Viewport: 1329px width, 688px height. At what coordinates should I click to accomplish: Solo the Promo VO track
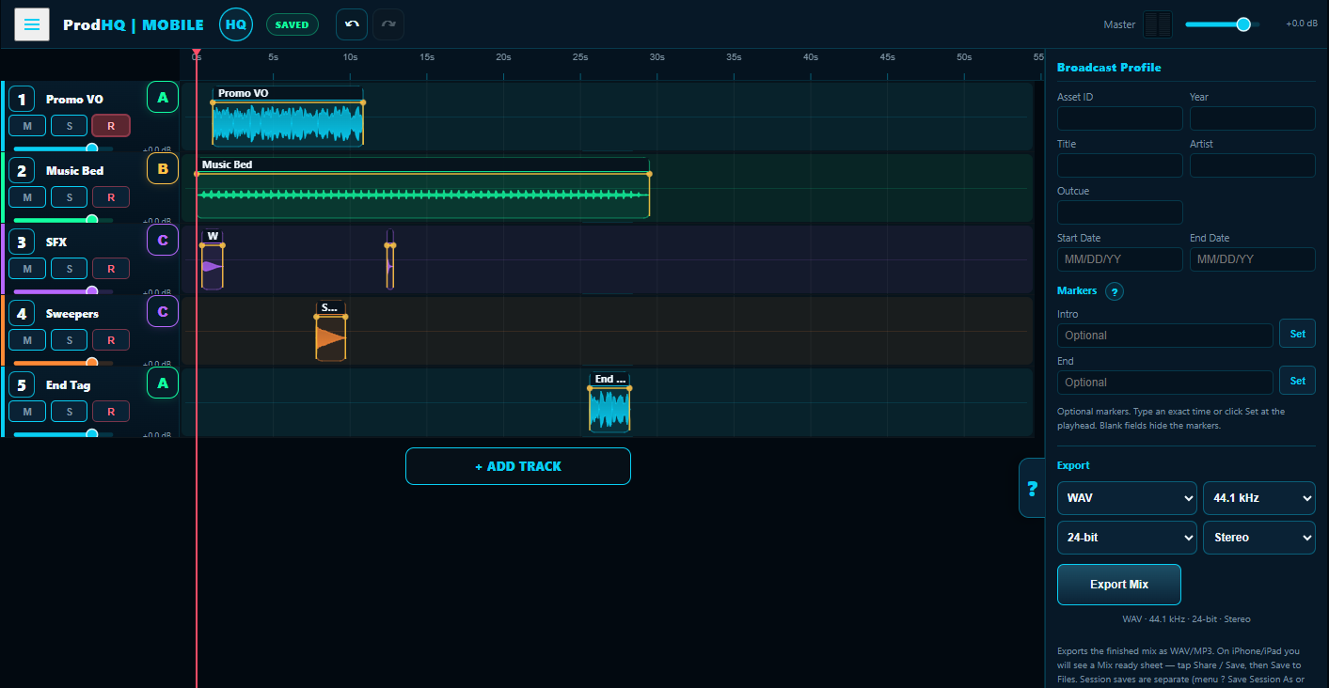(x=69, y=126)
